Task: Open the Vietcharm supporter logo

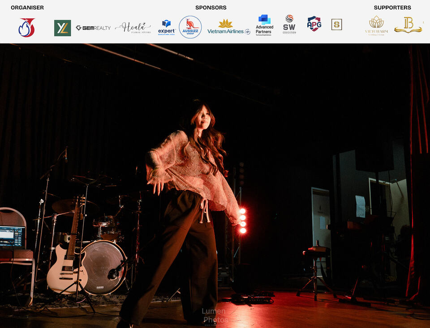Action: (x=376, y=26)
